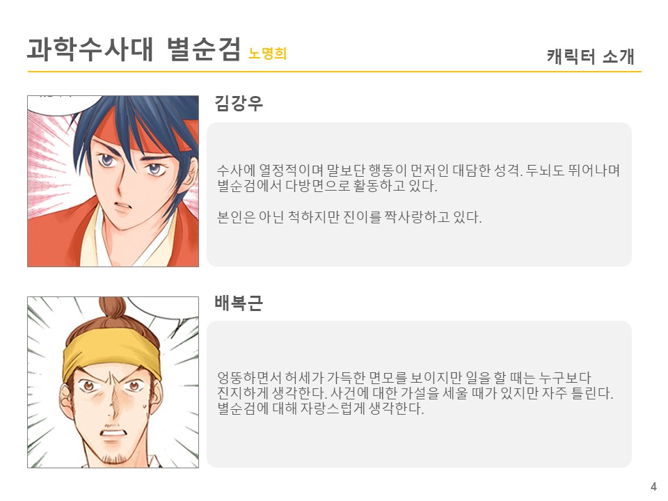
Task: Click the yellow author name 노명희
Action: tap(267, 54)
